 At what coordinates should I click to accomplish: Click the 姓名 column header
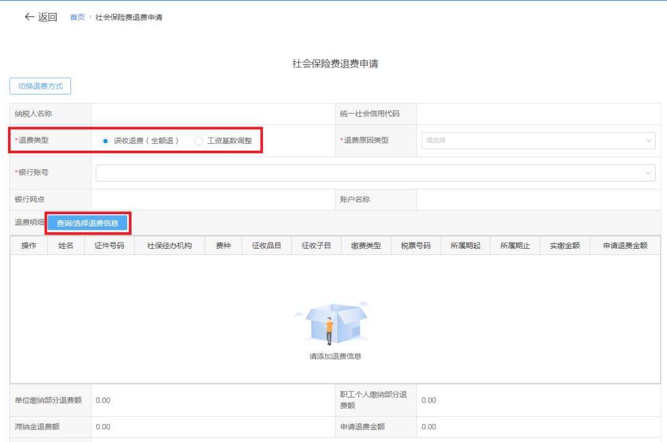coord(66,246)
